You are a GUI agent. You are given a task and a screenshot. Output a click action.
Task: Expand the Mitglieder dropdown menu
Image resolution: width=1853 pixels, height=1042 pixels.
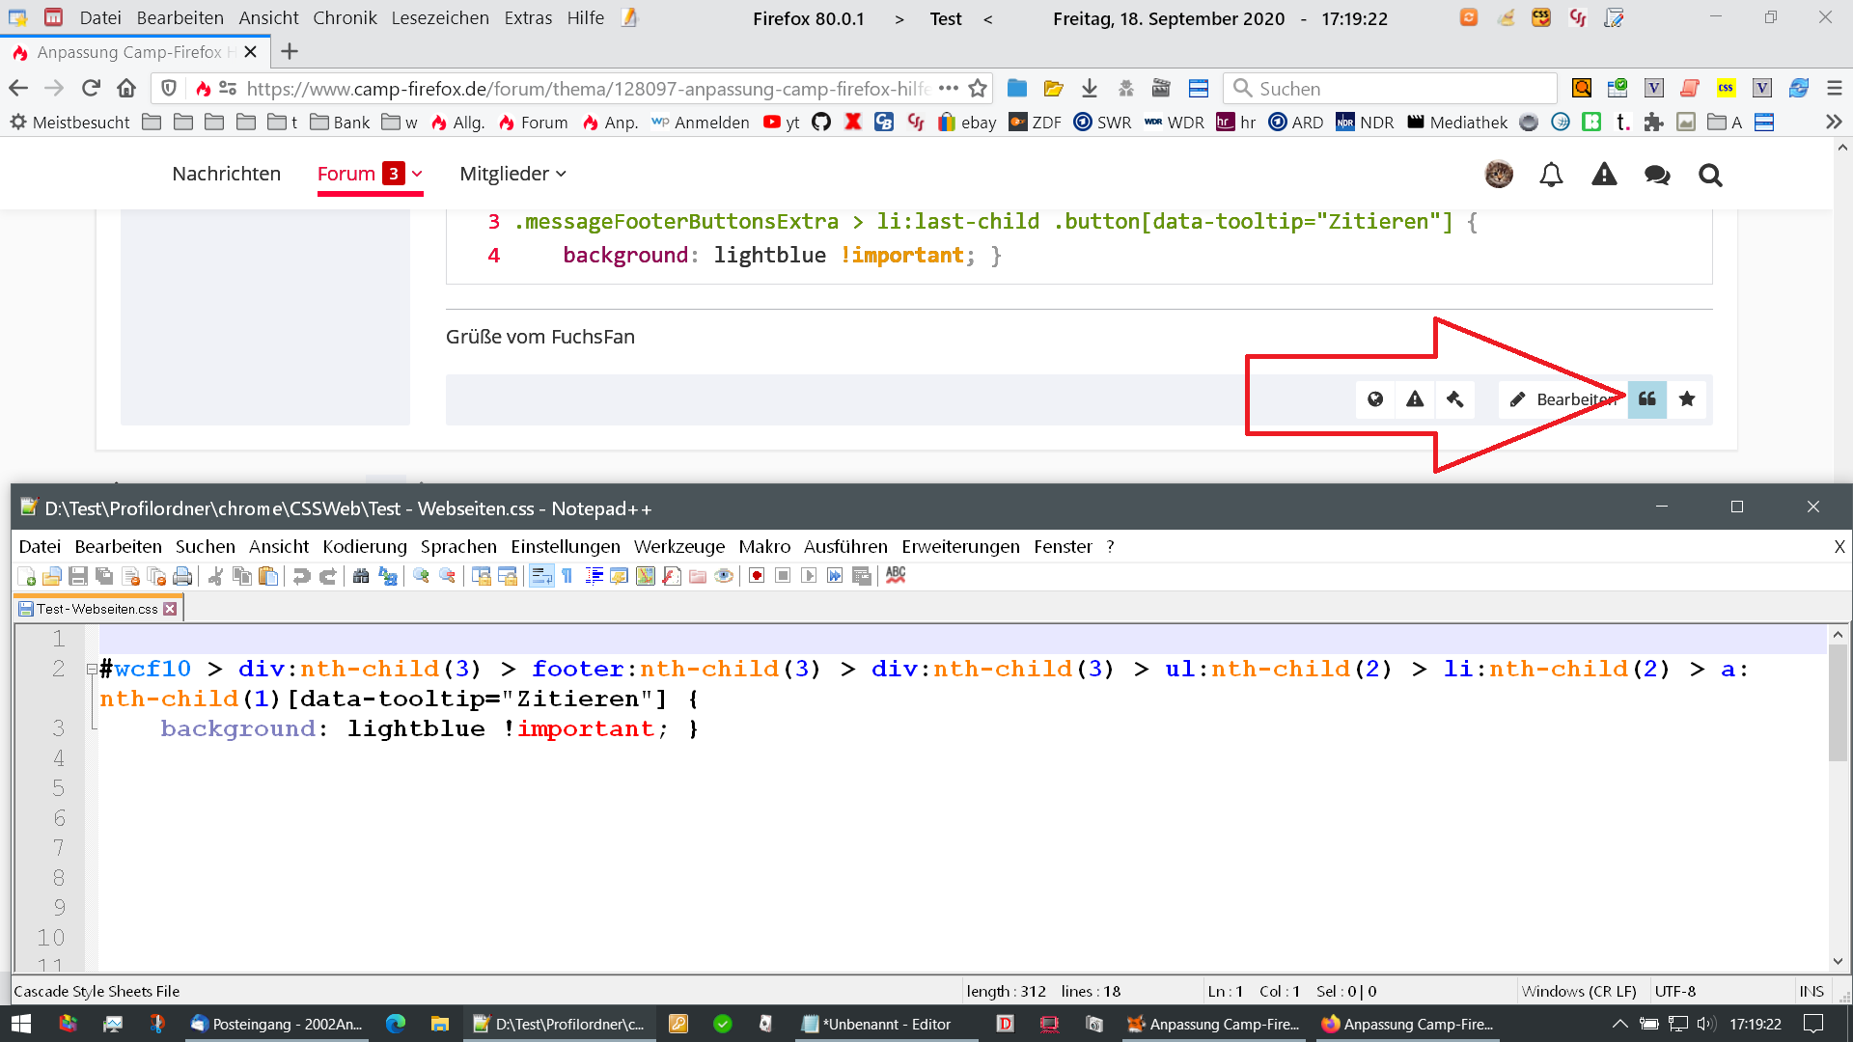pos(562,175)
